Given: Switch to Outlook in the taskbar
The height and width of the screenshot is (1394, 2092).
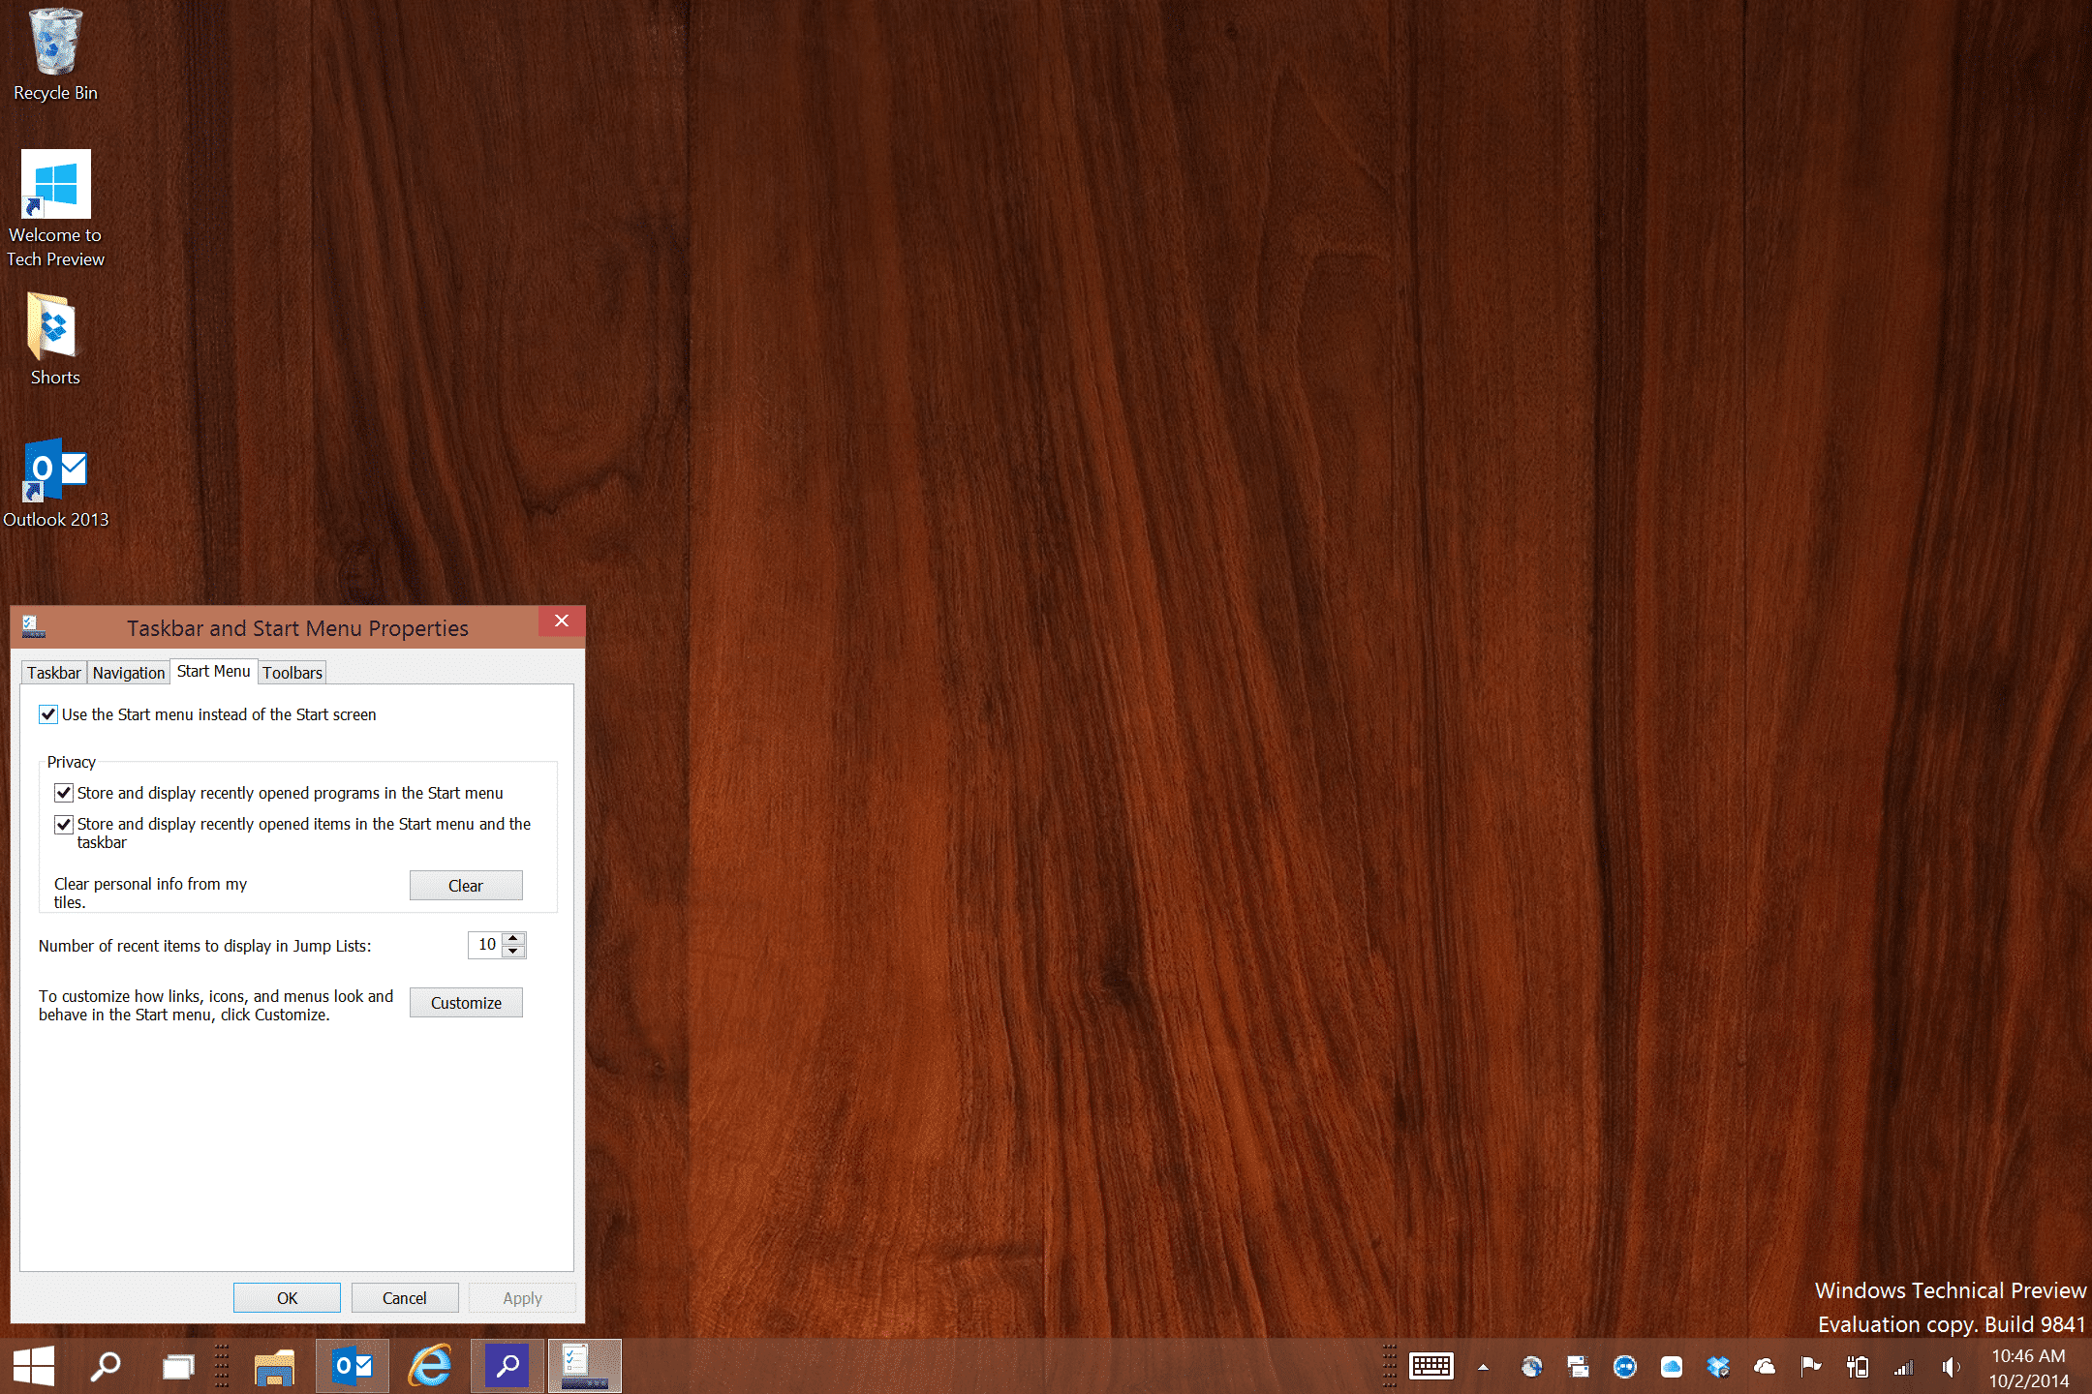Looking at the screenshot, I should click(x=353, y=1366).
